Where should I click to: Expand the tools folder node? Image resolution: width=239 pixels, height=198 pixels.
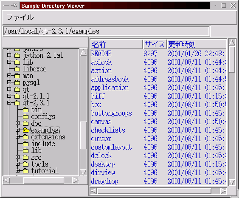tap(18, 164)
